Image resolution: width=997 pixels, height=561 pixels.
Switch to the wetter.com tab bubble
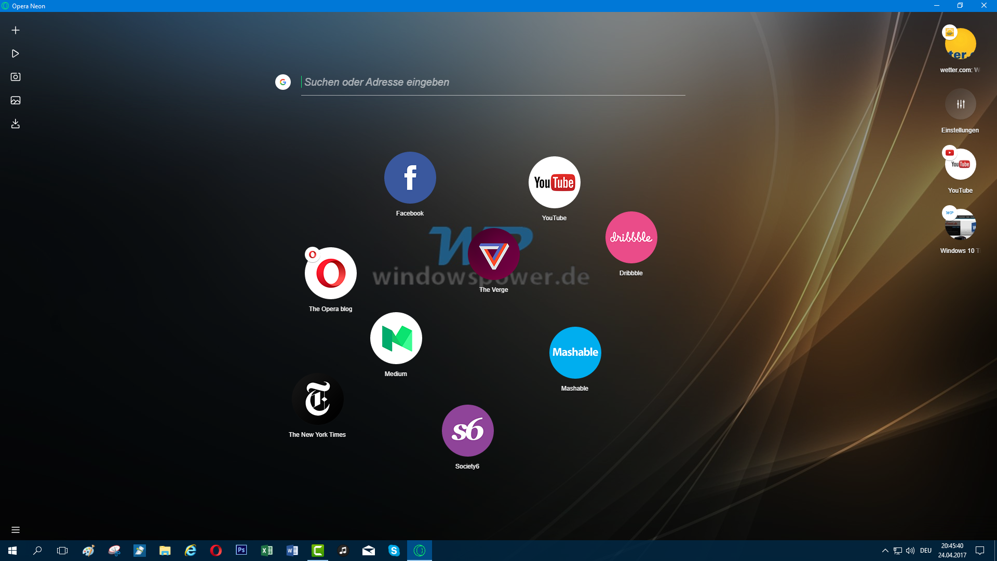point(960,44)
